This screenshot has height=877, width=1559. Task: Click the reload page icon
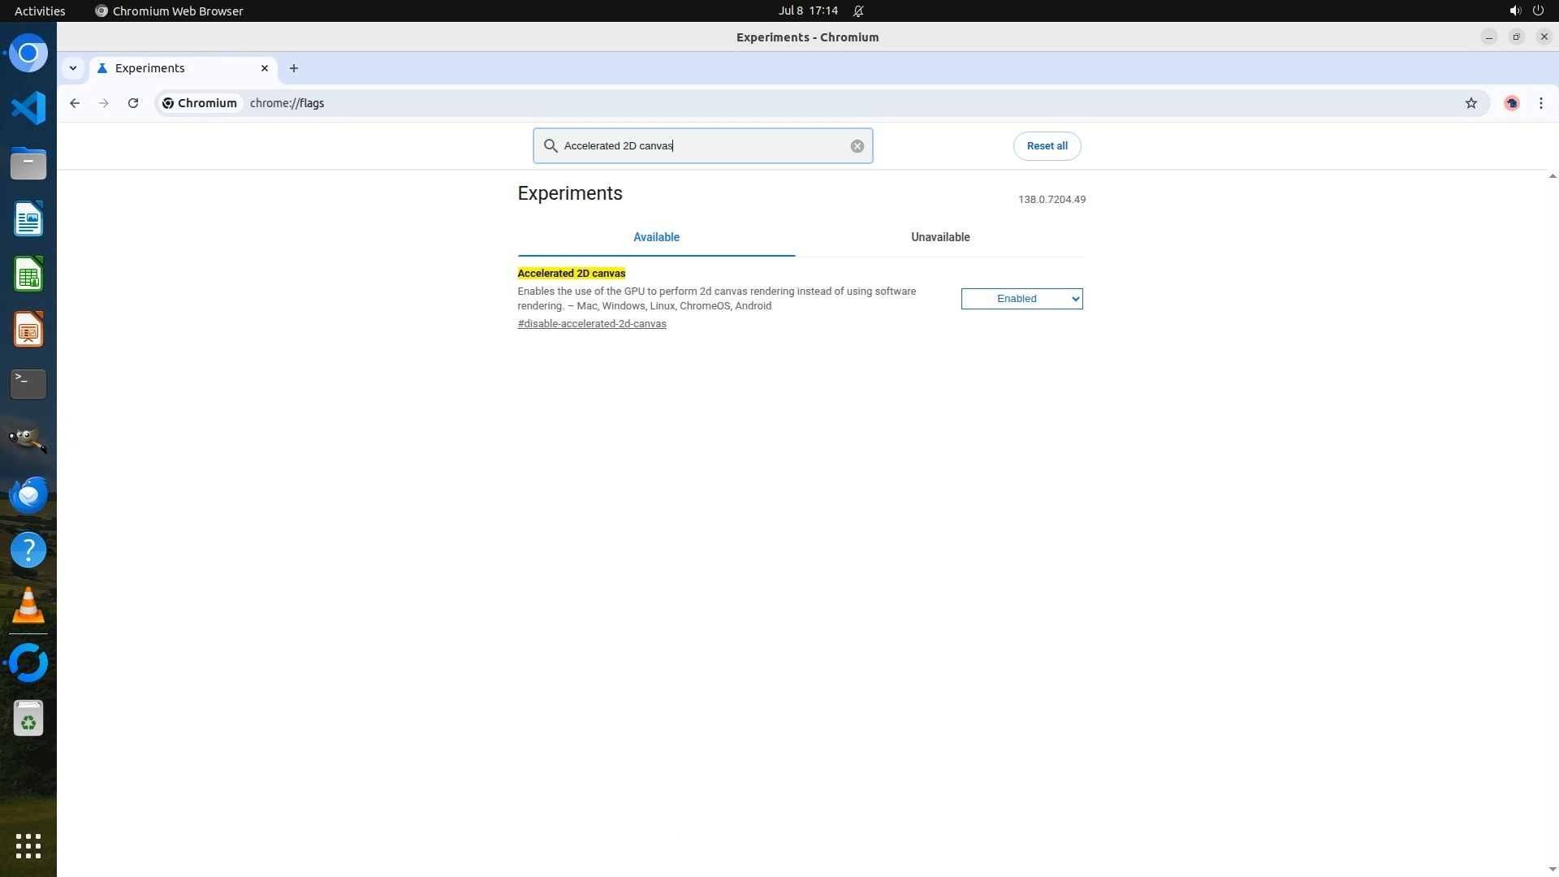[x=133, y=103]
